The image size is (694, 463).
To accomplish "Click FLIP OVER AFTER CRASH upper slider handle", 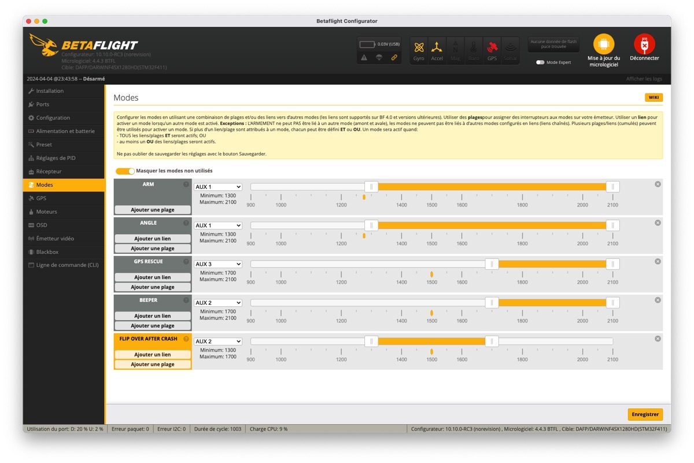I will click(x=492, y=342).
